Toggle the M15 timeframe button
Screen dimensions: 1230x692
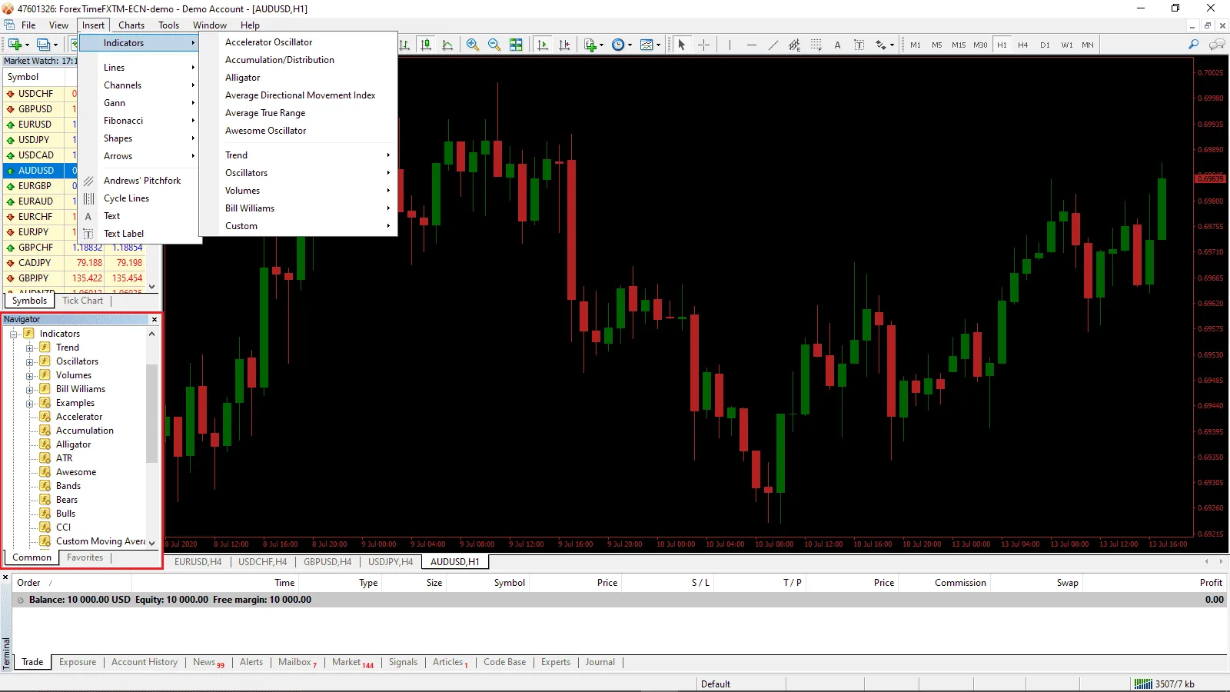(959, 45)
